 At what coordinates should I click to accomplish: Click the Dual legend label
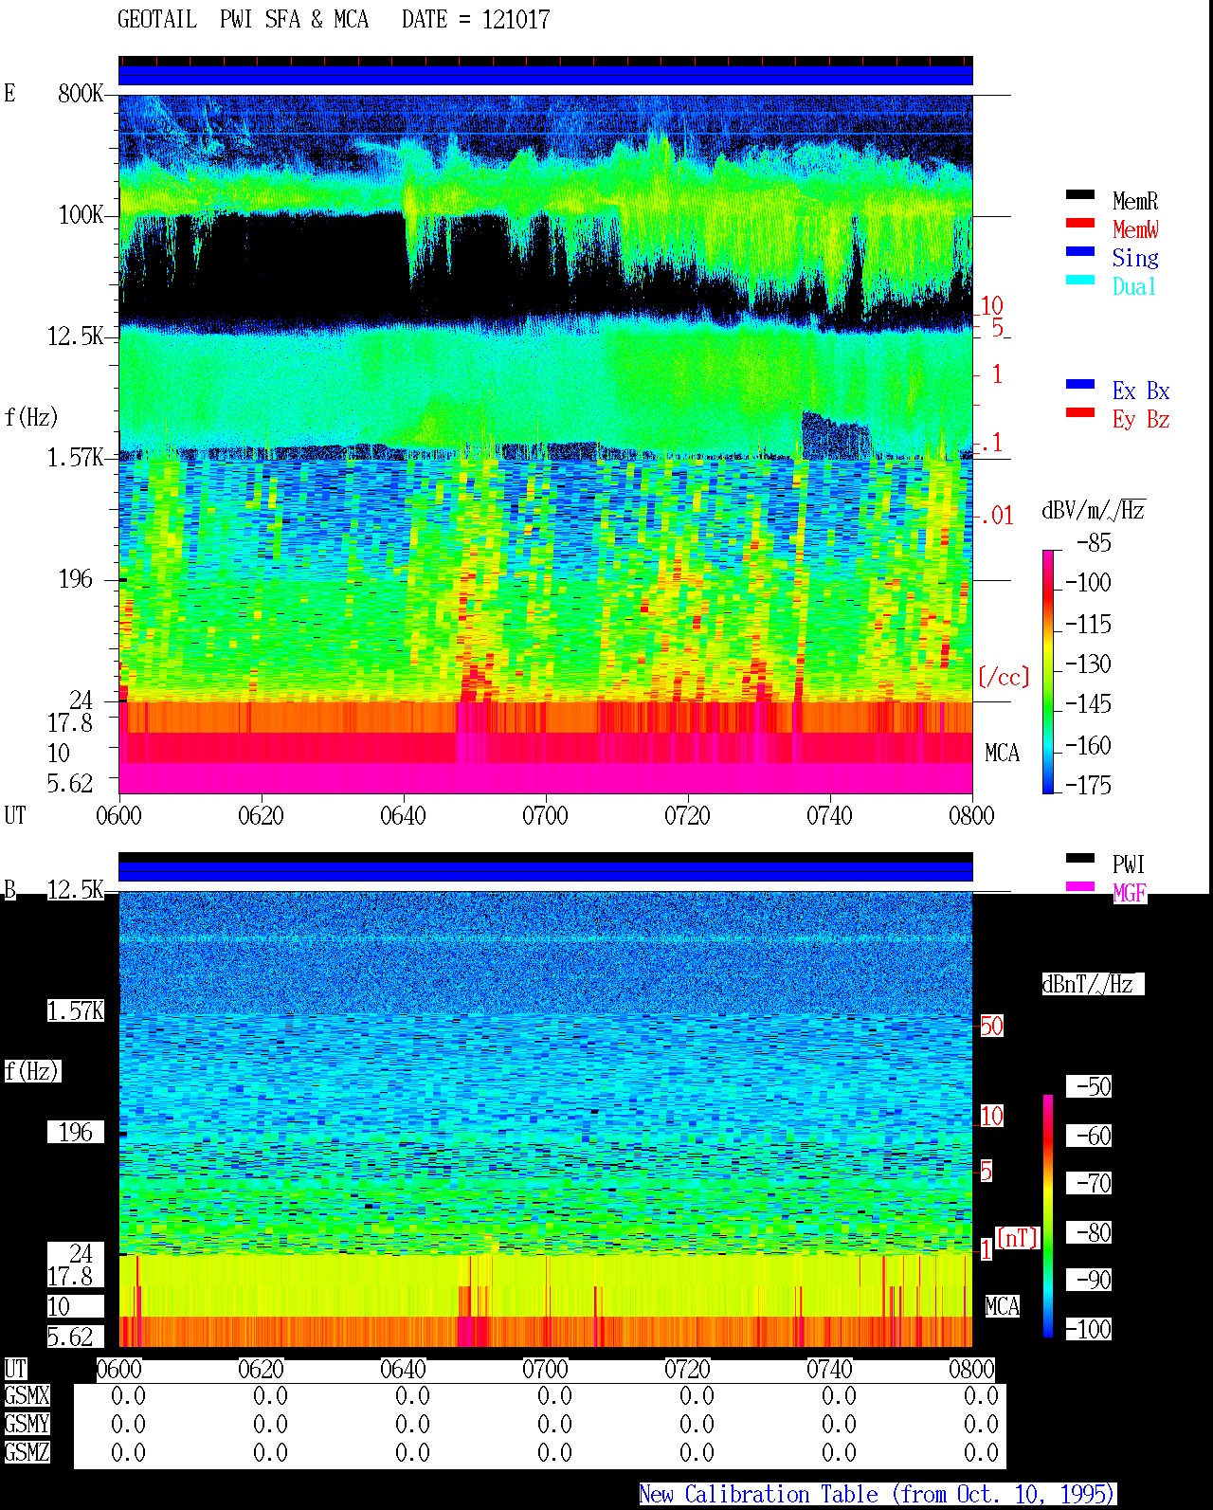pos(1134,286)
